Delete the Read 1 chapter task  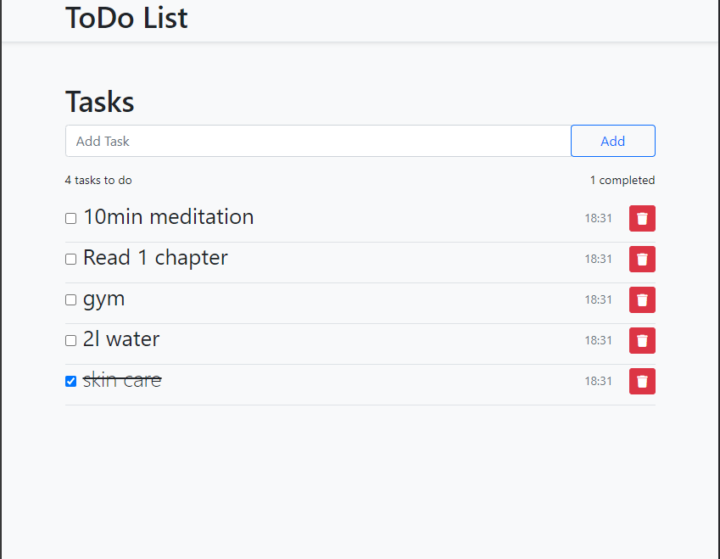click(x=642, y=259)
